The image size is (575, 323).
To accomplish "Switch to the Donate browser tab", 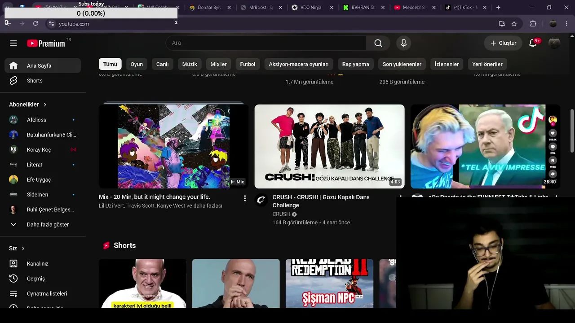I will 210,8.
